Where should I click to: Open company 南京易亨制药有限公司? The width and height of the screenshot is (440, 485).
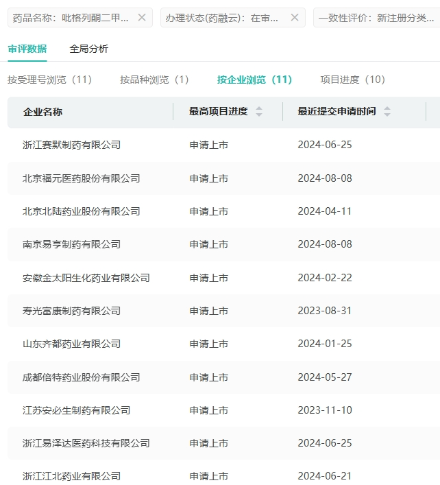[71, 244]
